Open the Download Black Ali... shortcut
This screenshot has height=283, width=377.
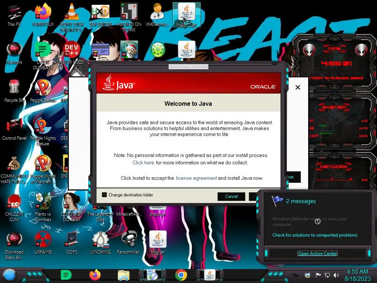coord(14,245)
